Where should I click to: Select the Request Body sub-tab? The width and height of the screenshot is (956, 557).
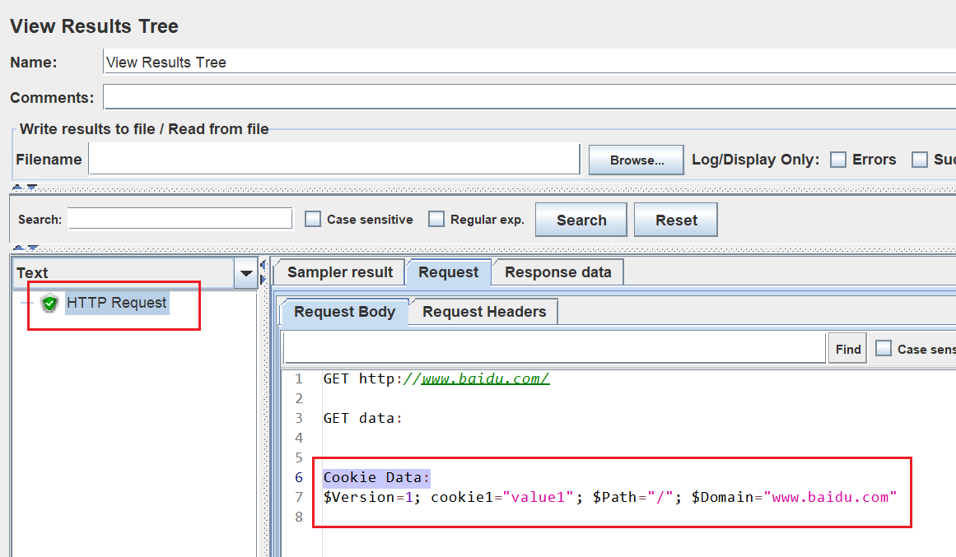[x=344, y=312]
